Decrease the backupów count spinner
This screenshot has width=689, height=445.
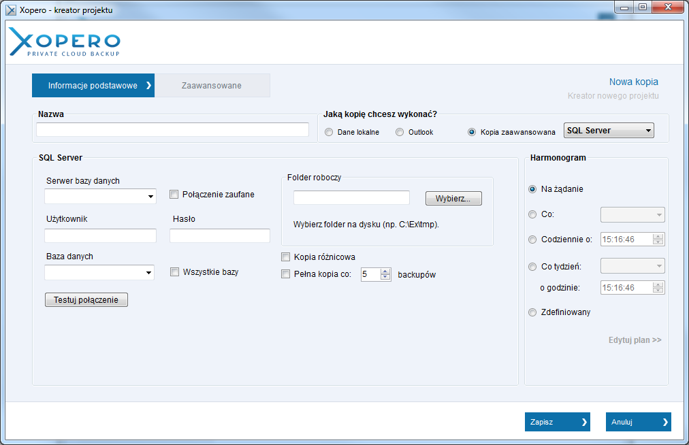[385, 277]
